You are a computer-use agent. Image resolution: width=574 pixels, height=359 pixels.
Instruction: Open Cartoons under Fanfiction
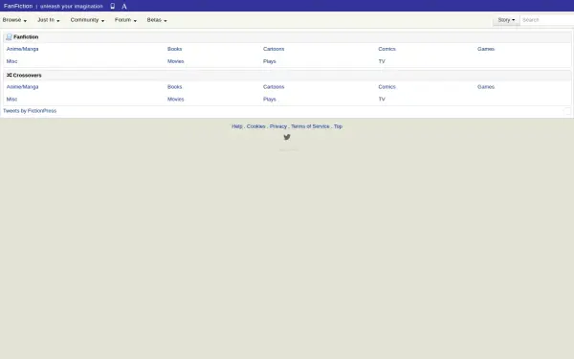pos(274,49)
